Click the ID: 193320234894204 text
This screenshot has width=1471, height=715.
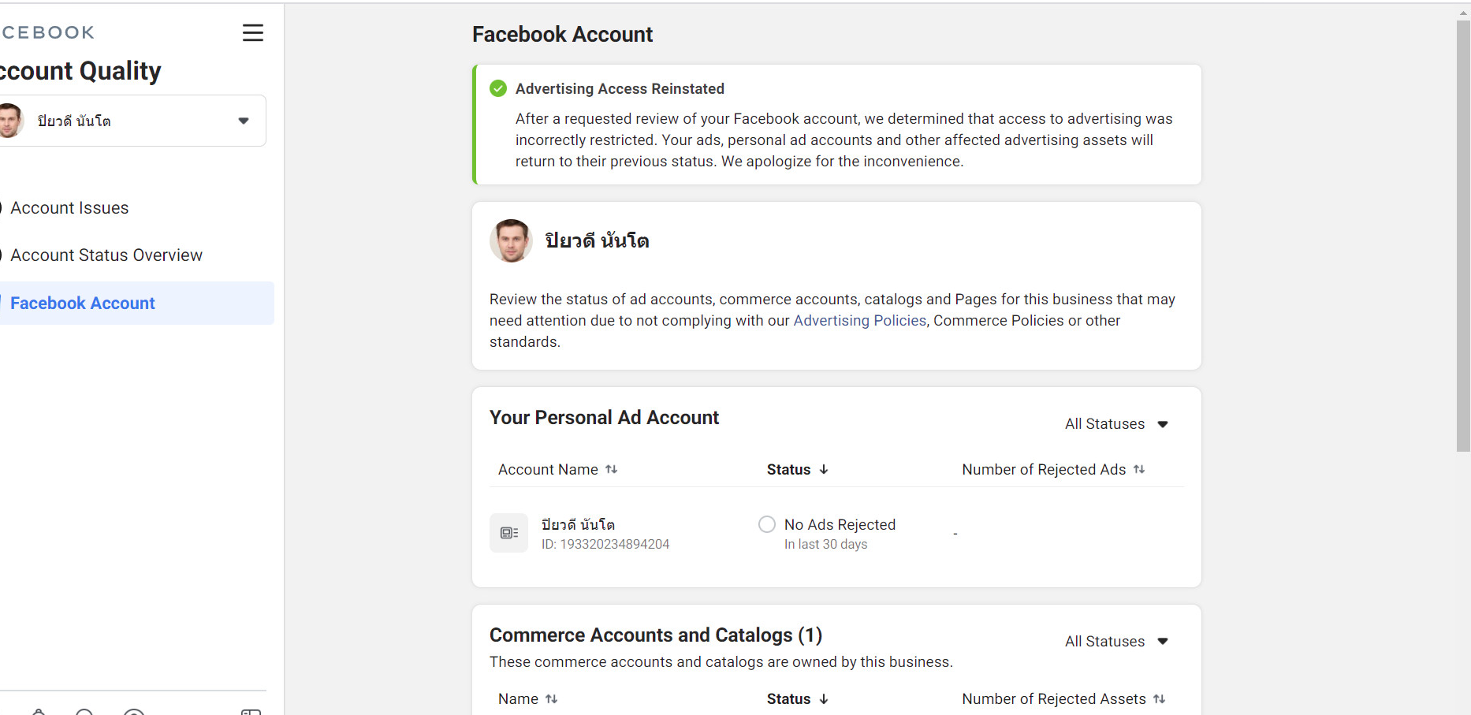(x=605, y=545)
